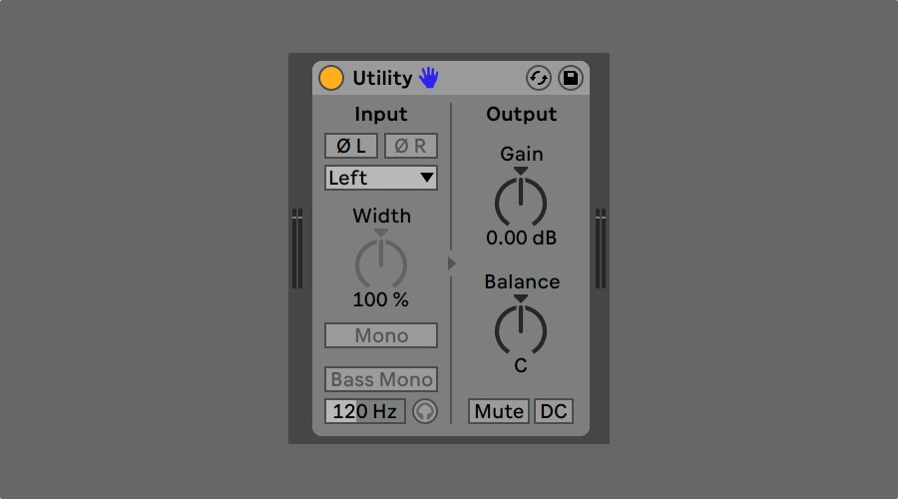Turn on Bass Mono

point(381,379)
